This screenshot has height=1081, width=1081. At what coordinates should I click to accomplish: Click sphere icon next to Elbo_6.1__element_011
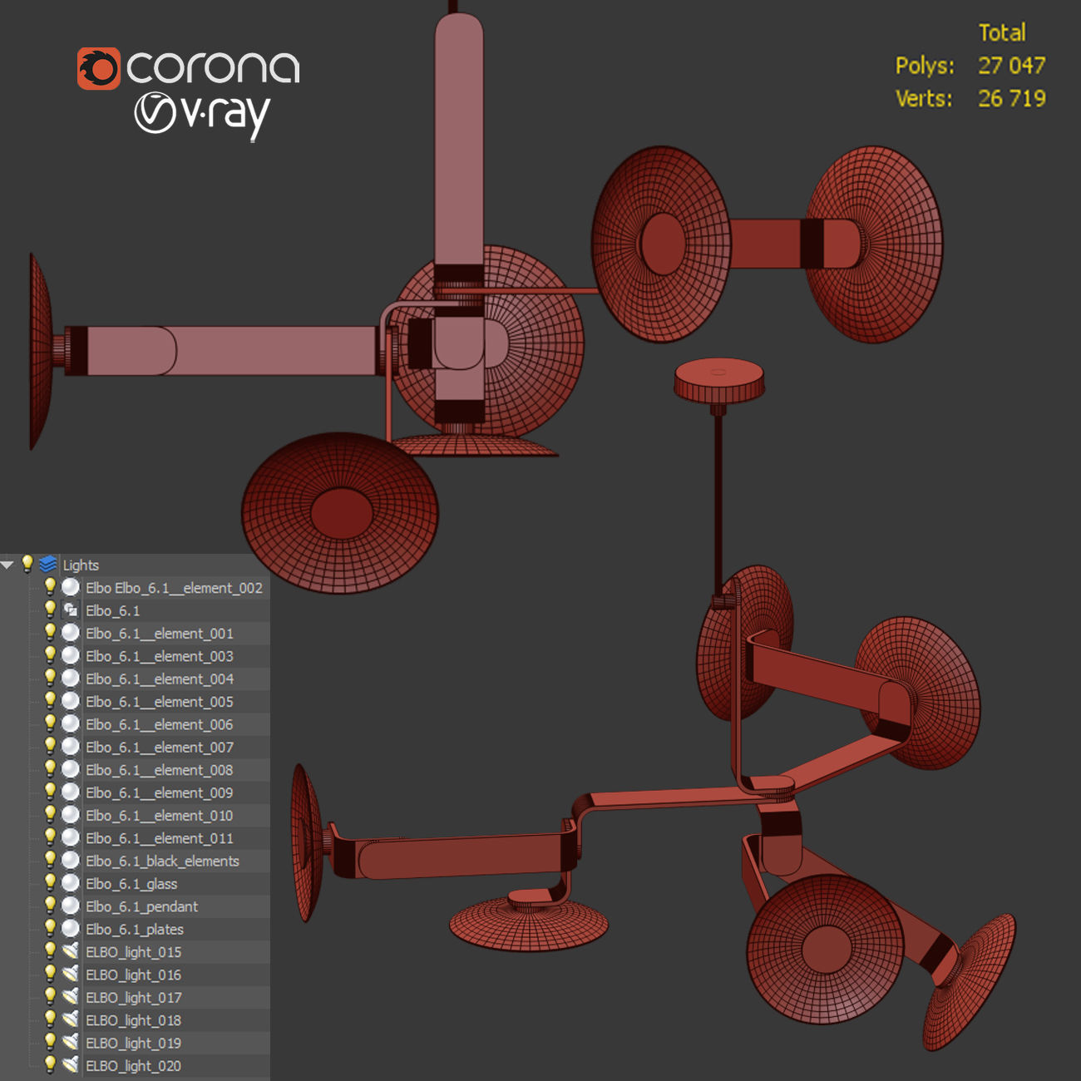click(71, 838)
